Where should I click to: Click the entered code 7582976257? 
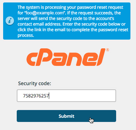click(36, 96)
